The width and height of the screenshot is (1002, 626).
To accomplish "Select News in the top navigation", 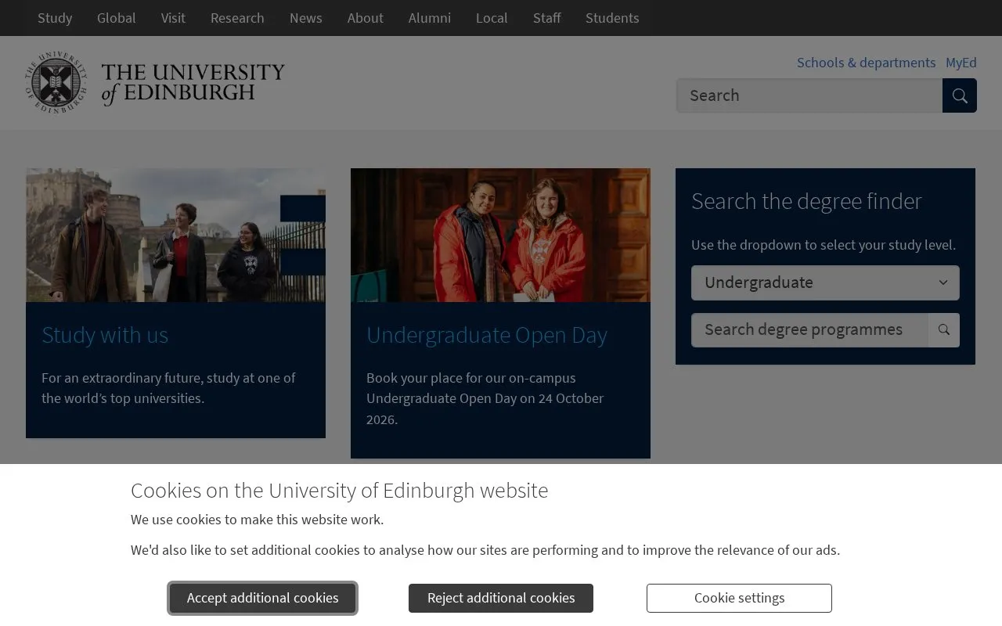I will [306, 18].
